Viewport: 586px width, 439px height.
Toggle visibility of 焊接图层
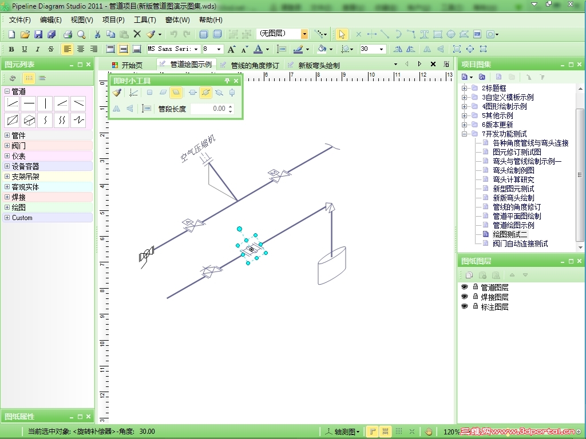tap(465, 297)
